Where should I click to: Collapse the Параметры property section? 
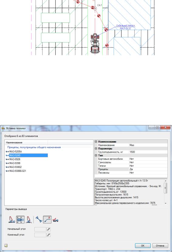(x=96, y=148)
